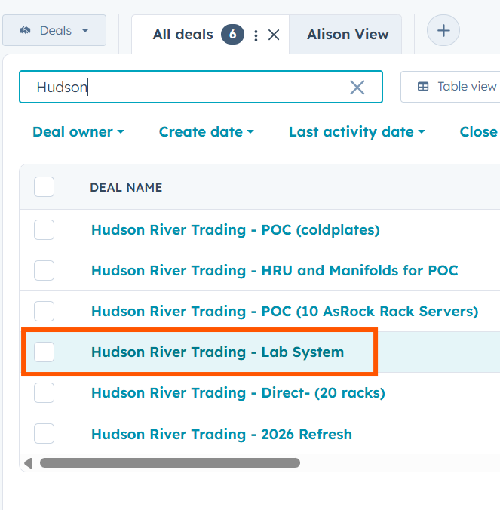Close the All deals tab
Screen dimensions: 500x510
click(x=274, y=35)
